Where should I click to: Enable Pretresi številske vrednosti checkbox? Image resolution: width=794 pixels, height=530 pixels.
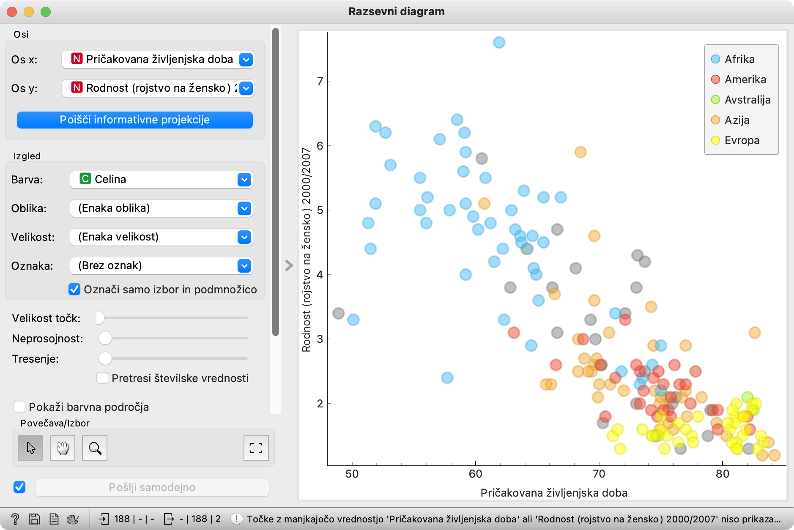click(102, 378)
